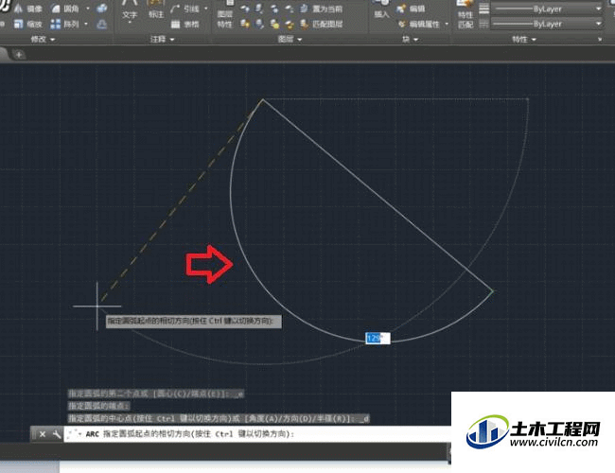Expand the 特性 panel
Screen dimensions: 615x473
(524, 39)
